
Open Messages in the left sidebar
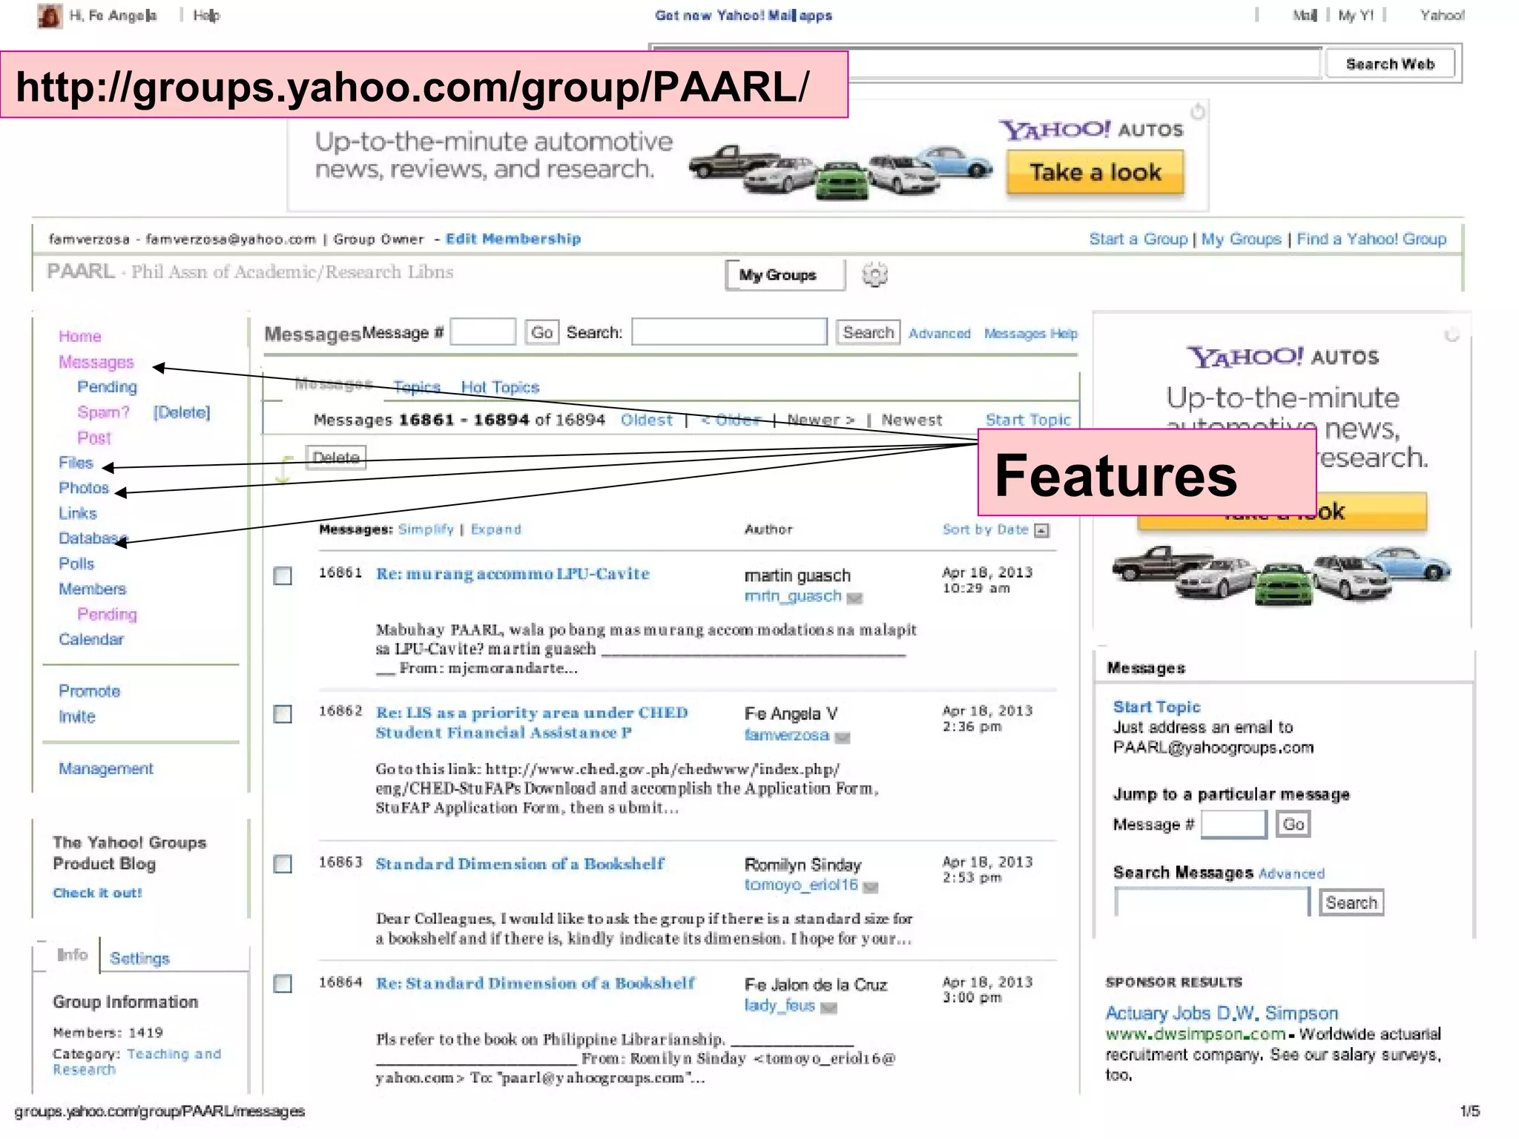(x=96, y=363)
